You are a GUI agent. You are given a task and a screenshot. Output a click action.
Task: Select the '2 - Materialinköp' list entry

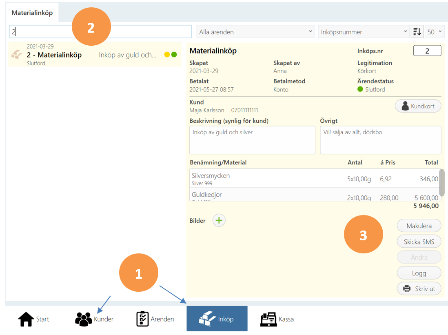95,54
